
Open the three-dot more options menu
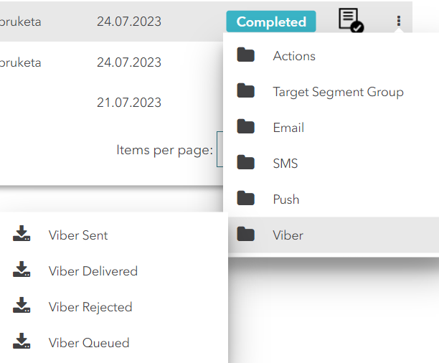[399, 22]
